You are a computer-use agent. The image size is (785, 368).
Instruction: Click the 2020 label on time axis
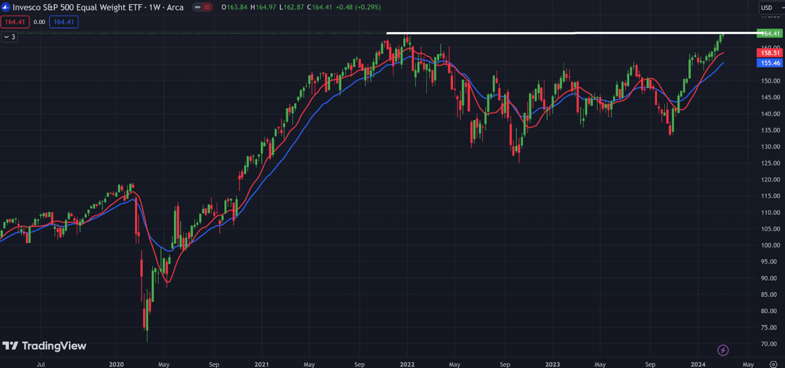(116, 364)
